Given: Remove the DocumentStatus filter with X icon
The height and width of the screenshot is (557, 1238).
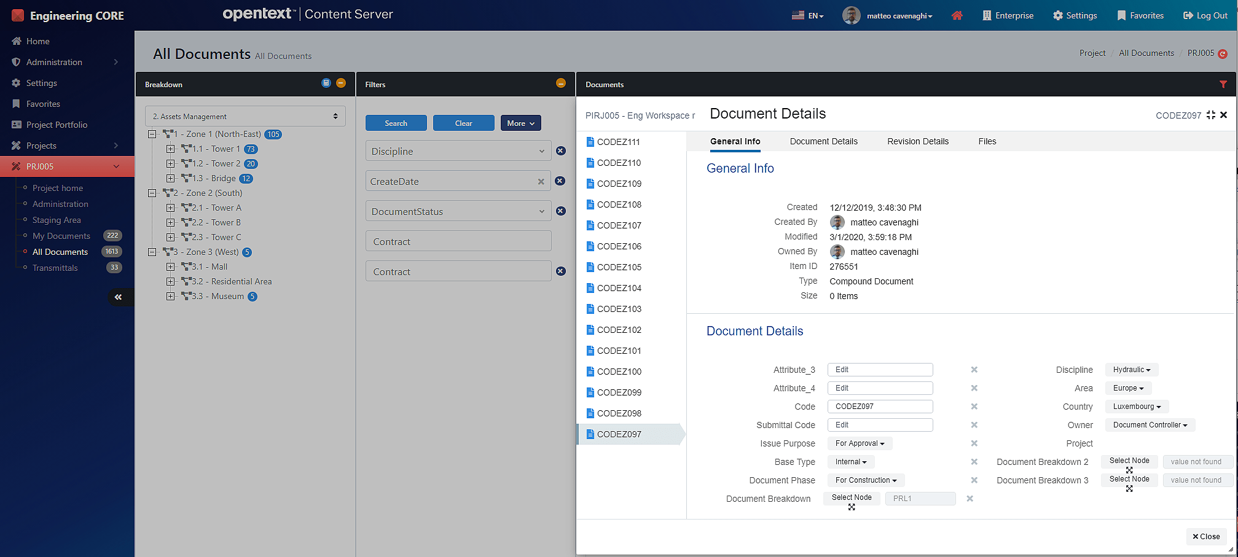Looking at the screenshot, I should tap(560, 211).
